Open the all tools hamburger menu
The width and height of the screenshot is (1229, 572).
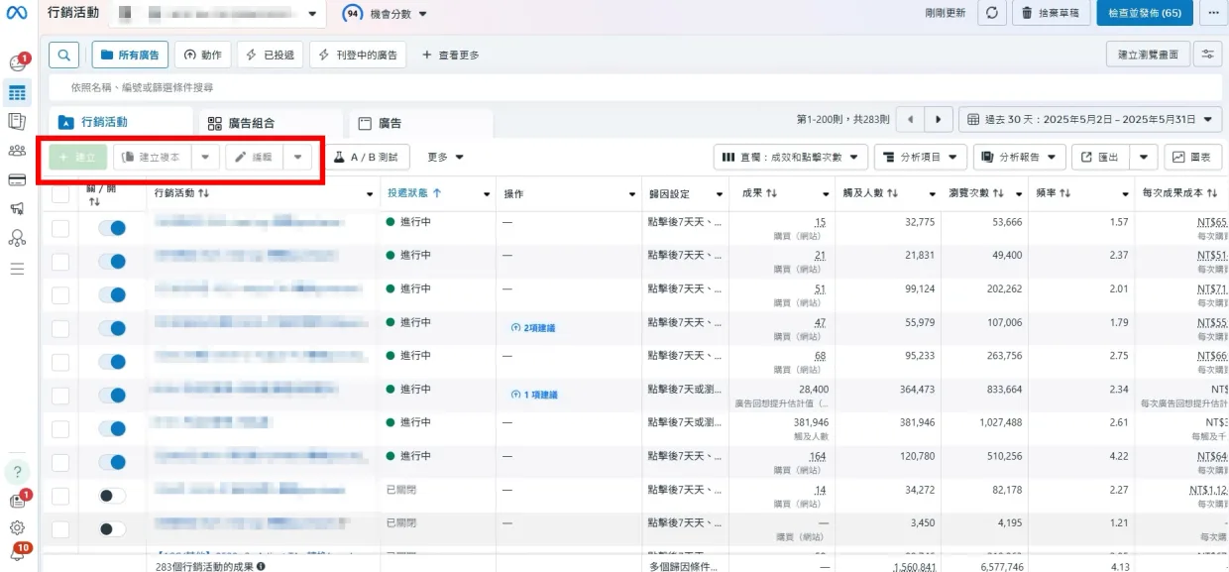point(17,269)
